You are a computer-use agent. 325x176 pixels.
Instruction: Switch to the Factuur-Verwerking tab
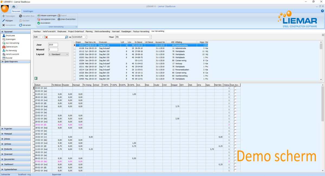tap(141, 31)
